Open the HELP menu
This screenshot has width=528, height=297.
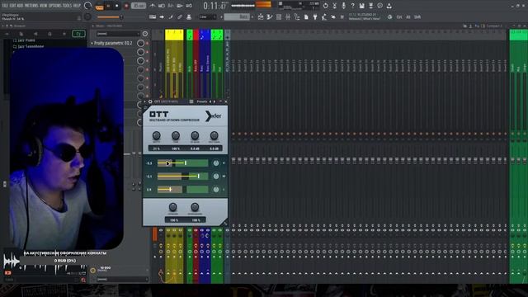click(77, 6)
